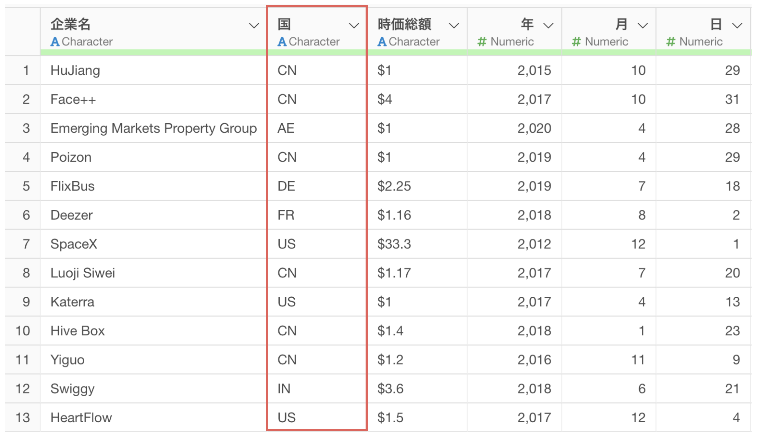Click the $1.2 market cap cell
The height and width of the screenshot is (439, 774).
[417, 360]
